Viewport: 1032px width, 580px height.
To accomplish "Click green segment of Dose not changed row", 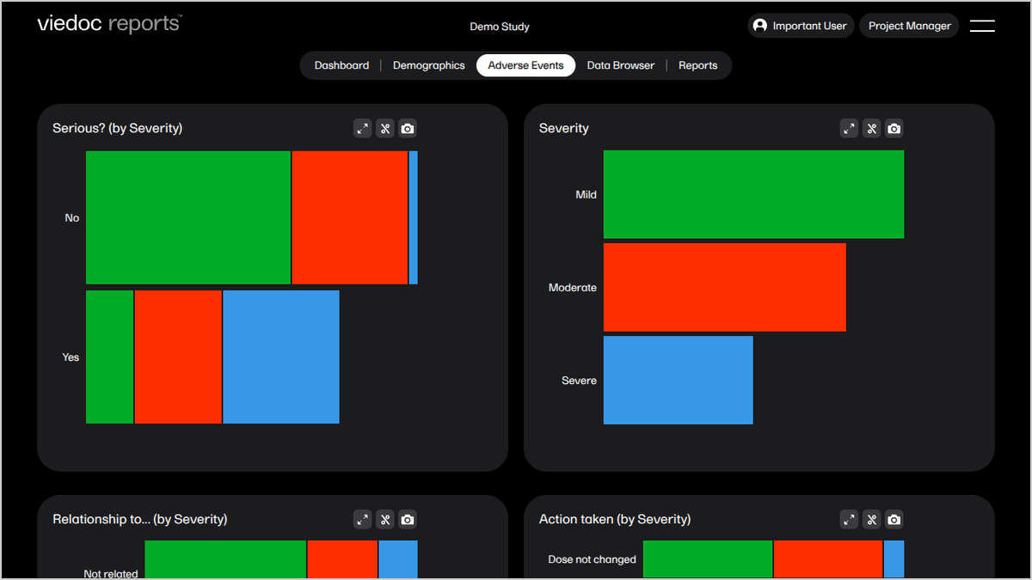I will (708, 559).
